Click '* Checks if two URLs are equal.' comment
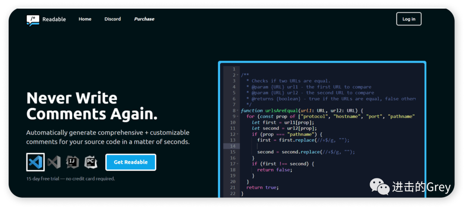466x209 pixels. [288, 81]
